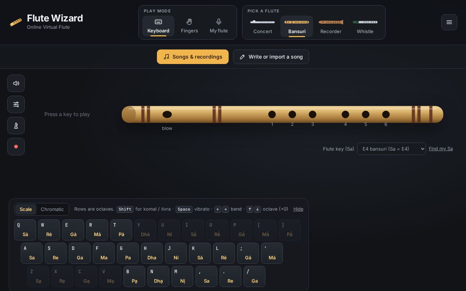Cover finger hole 6 on the flute
This screenshot has height=291, width=466.
386,115
